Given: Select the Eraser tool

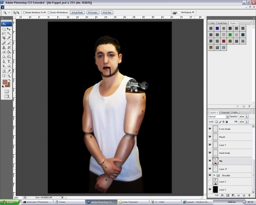Looking at the screenshot, I should click(x=4, y=52).
